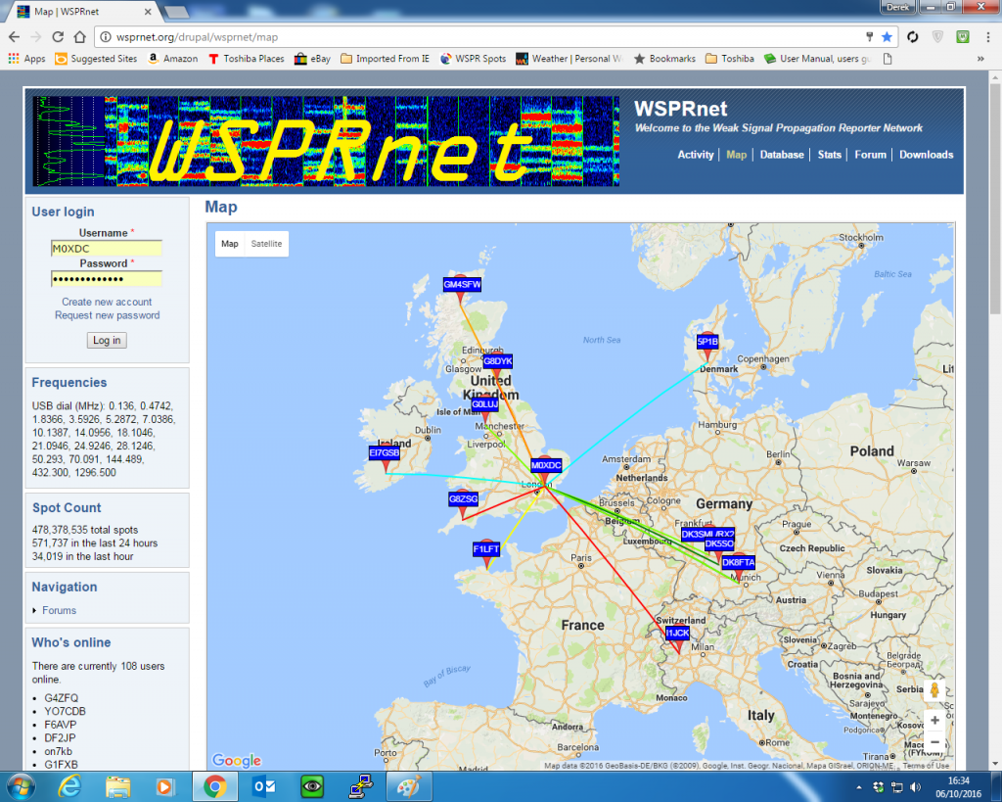Open the Toshiba Places bookmark
The image size is (1002, 802).
coord(246,59)
